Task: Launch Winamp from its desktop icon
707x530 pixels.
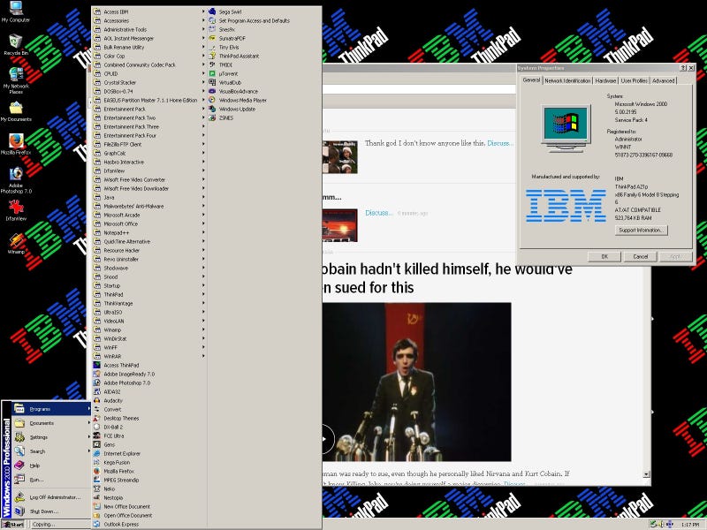Action: click(x=16, y=244)
